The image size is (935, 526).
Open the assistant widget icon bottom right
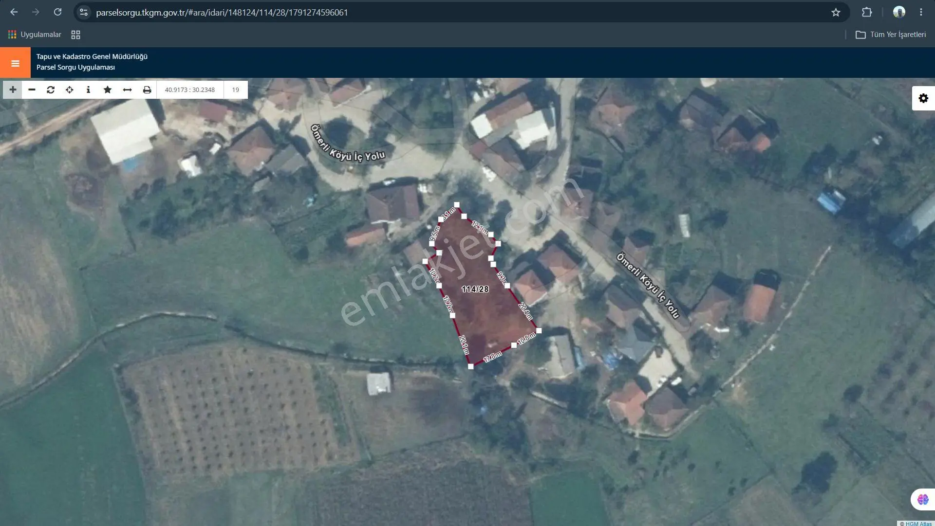tap(923, 499)
